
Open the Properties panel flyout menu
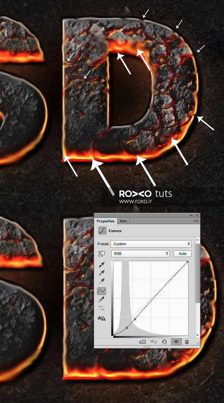(196, 221)
